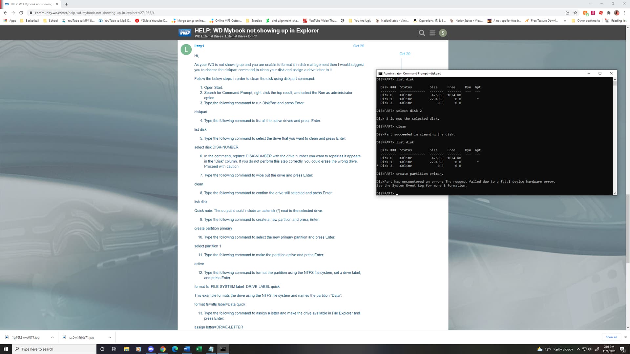The image size is (630, 354).
Task: Switch to Command Prompt taskbar icon
Action: click(223, 349)
